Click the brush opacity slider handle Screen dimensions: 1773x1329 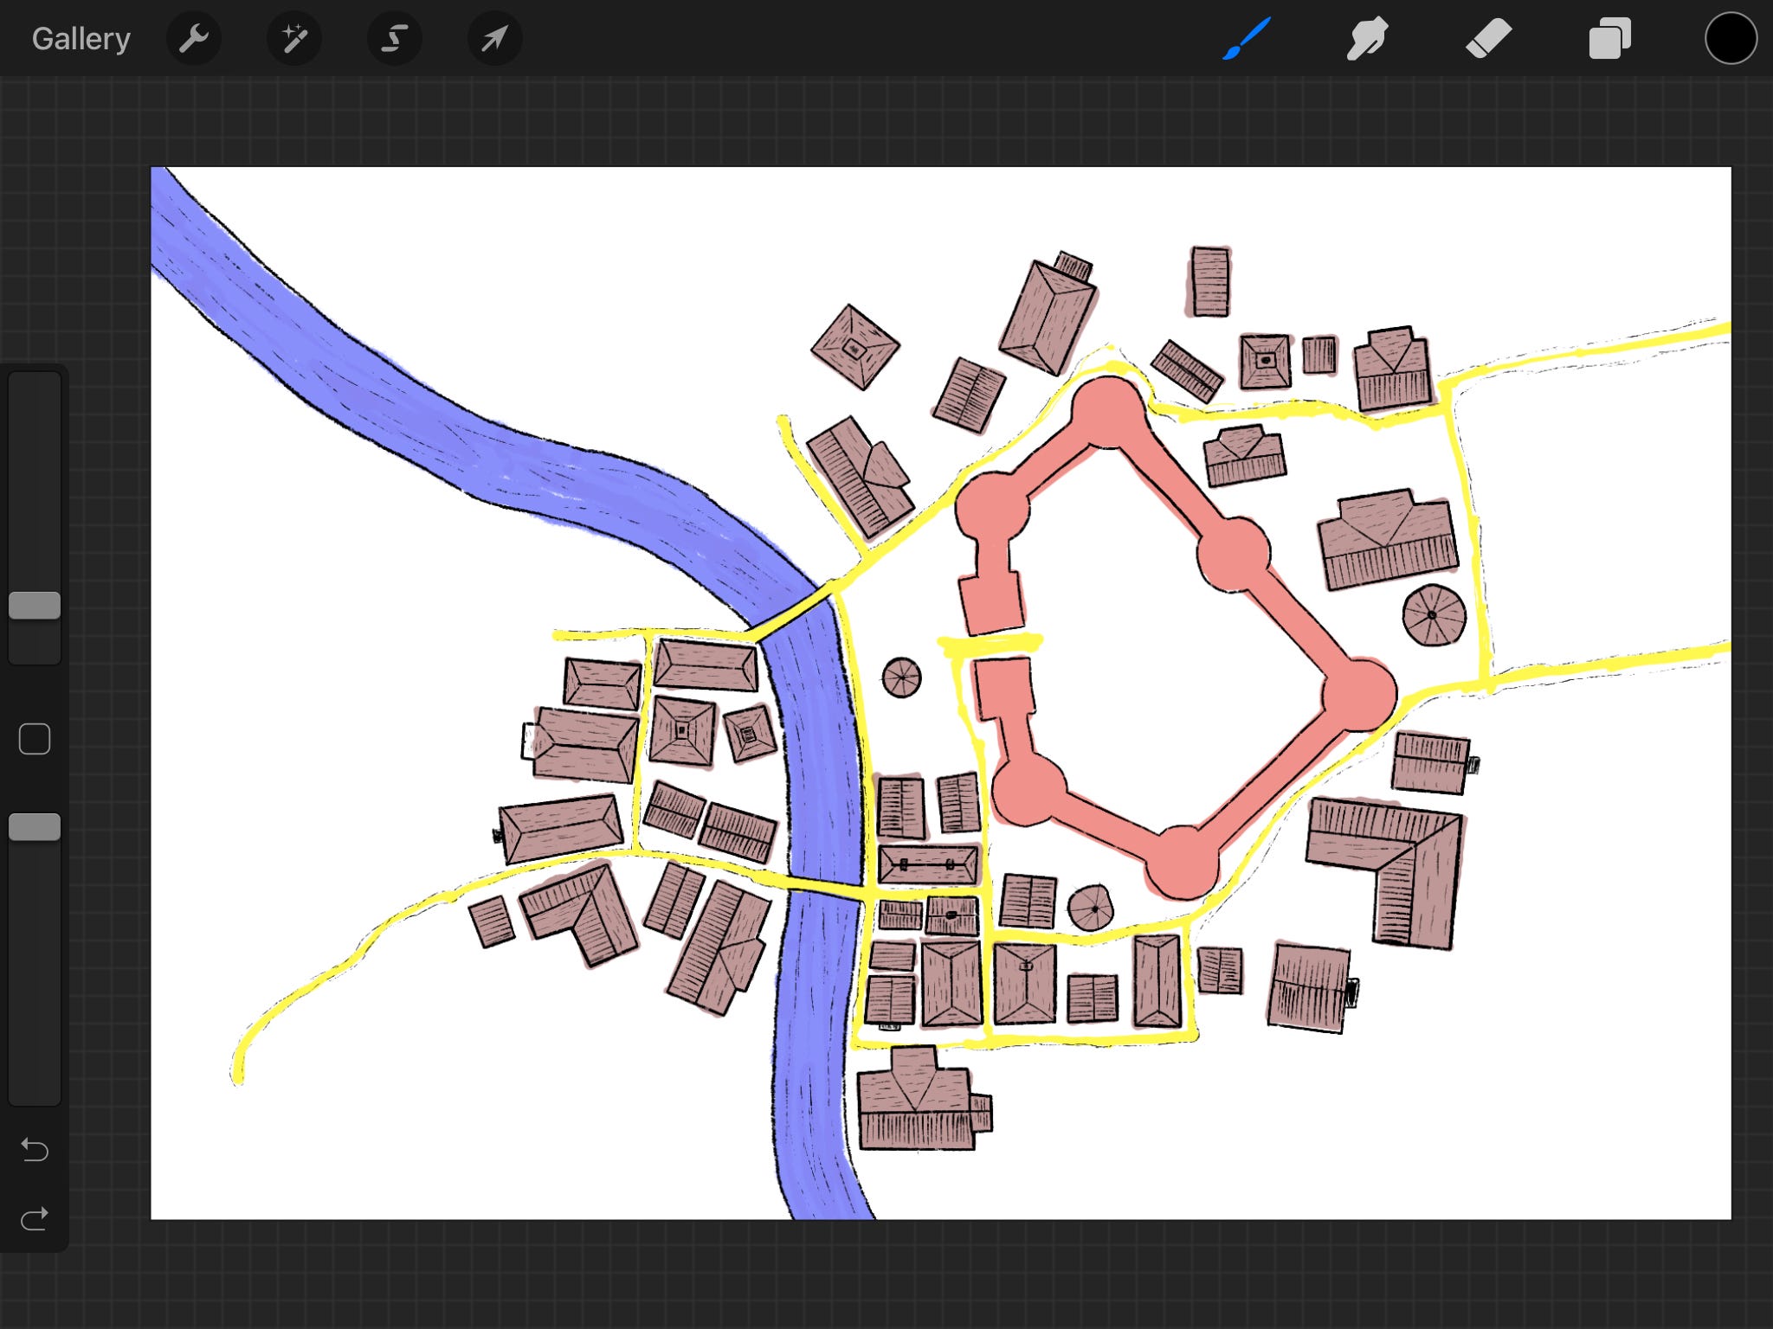click(35, 827)
